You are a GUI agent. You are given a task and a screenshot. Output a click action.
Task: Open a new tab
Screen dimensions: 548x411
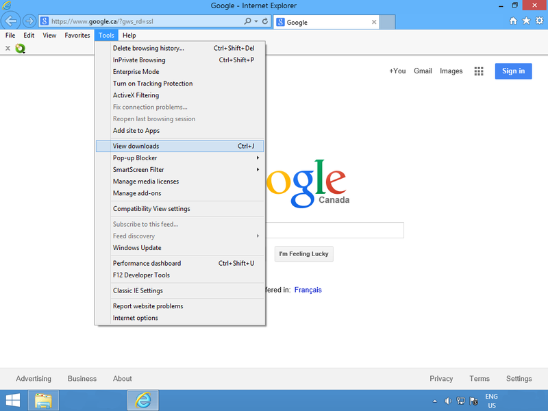[388, 22]
